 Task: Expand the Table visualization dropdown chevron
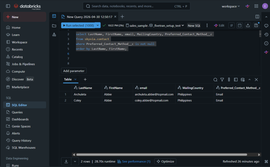tap(75, 79)
